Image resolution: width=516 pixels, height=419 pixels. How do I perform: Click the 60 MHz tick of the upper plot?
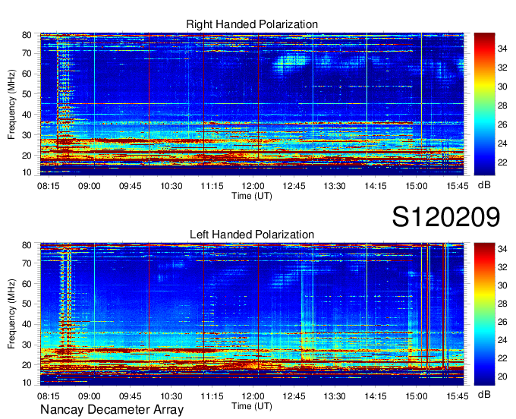tap(27, 74)
